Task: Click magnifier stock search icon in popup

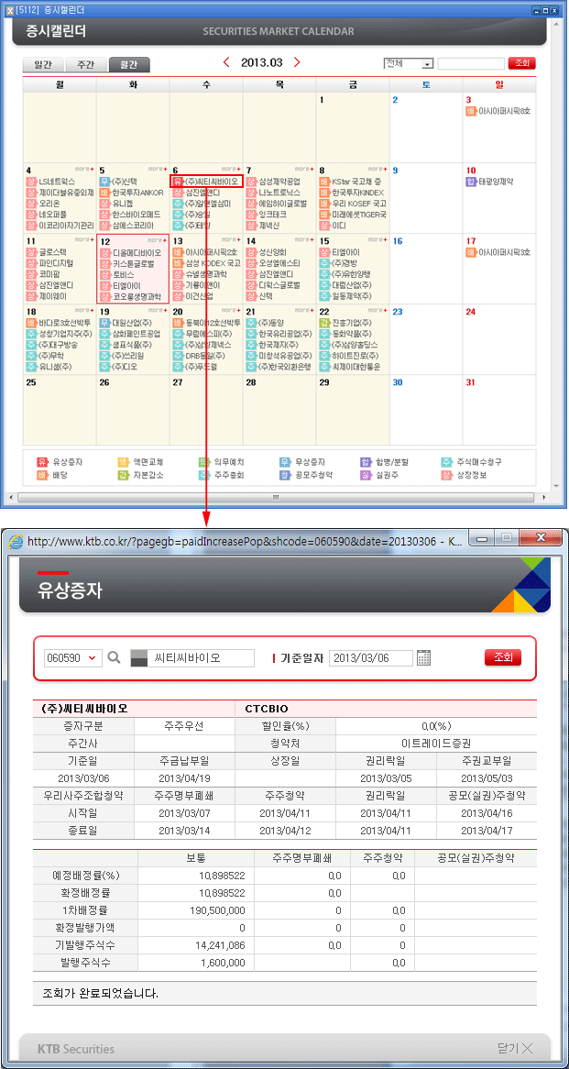Action: point(115,657)
